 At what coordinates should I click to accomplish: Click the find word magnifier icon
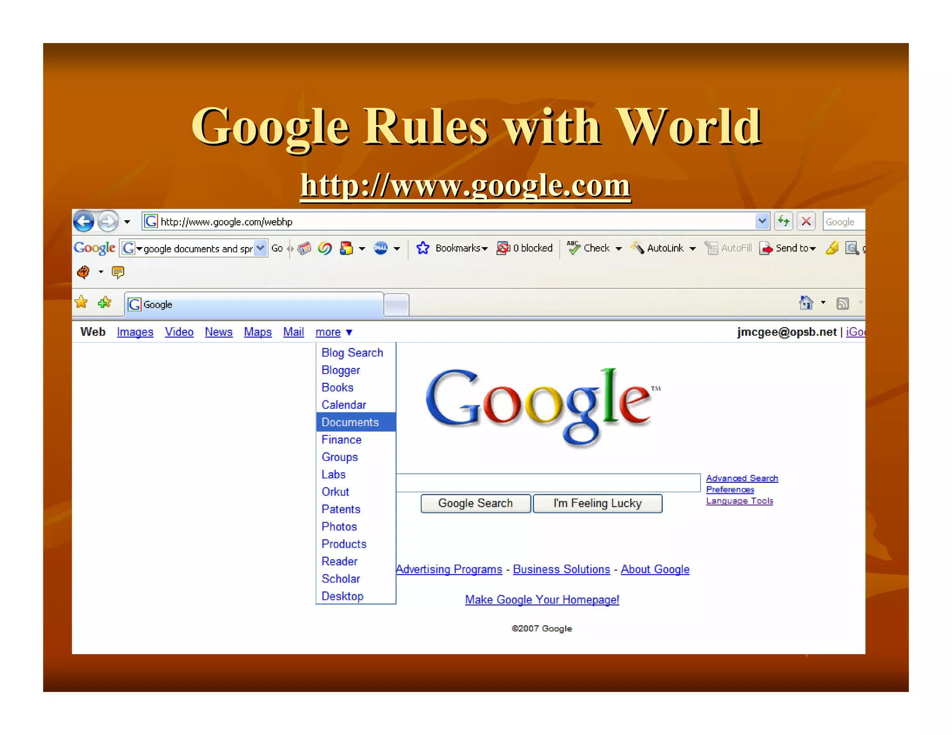tap(852, 248)
